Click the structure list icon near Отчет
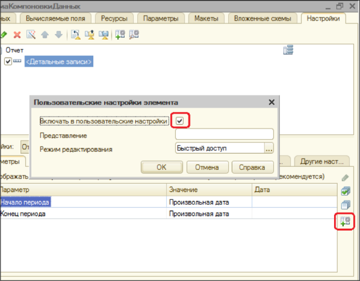 point(288,50)
